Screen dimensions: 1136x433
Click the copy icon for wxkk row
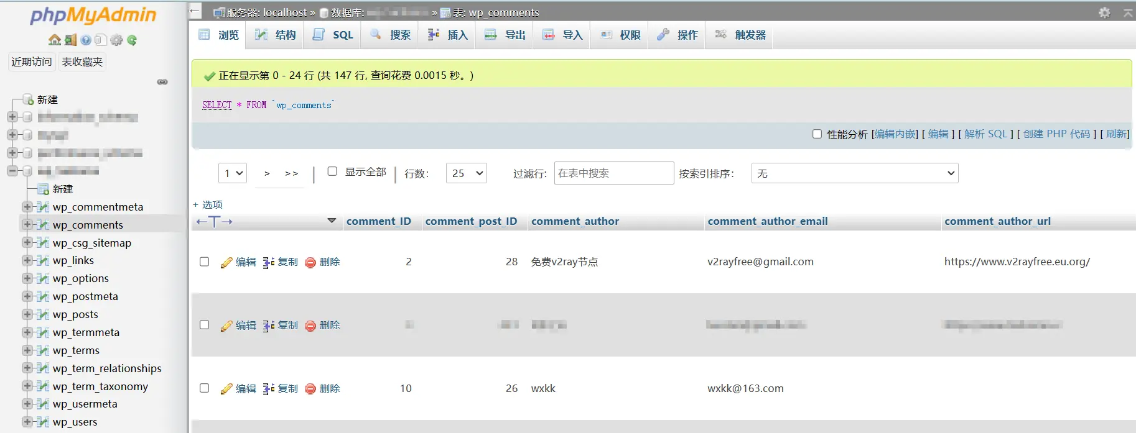coord(269,389)
